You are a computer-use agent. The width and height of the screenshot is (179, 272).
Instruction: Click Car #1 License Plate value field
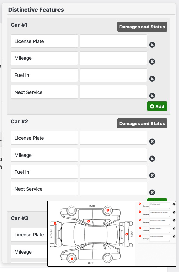[114, 41]
